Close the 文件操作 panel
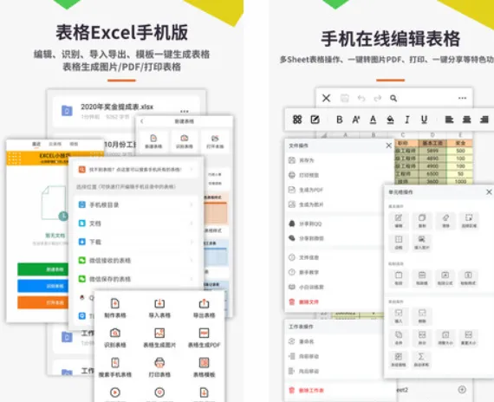Image resolution: width=494 pixels, height=402 pixels. (x=389, y=146)
